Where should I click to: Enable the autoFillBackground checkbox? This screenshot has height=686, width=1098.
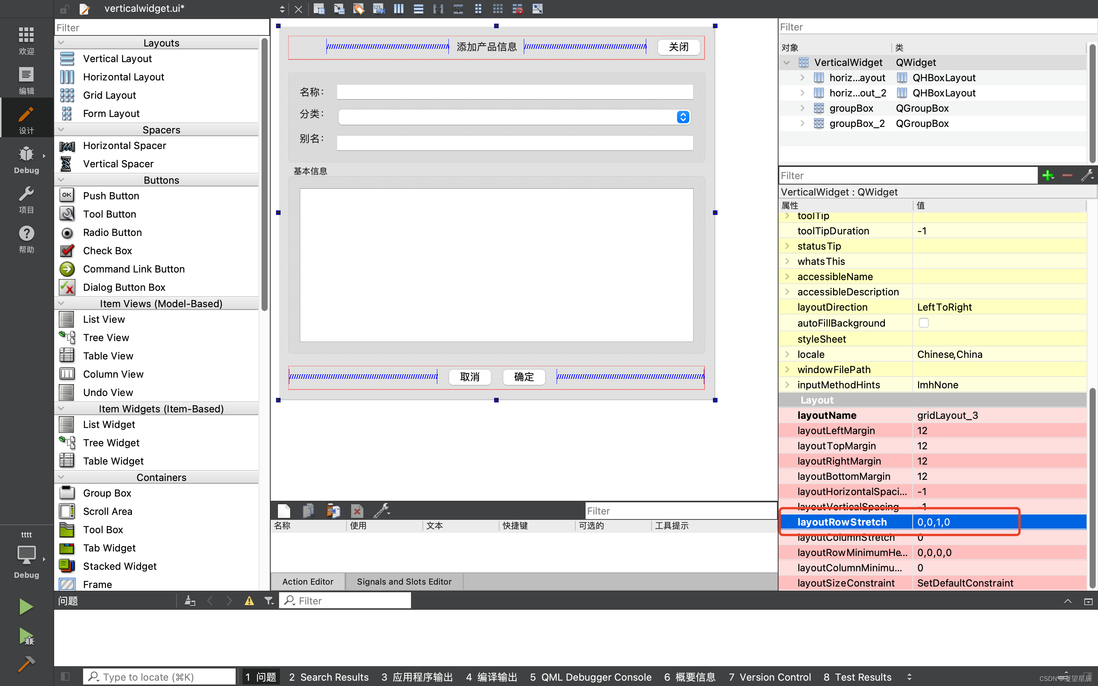pos(924,322)
